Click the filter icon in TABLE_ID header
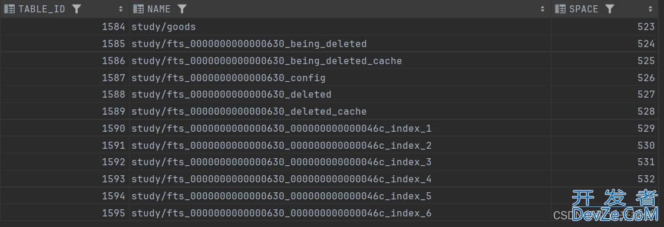This screenshot has height=227, width=664. click(77, 9)
